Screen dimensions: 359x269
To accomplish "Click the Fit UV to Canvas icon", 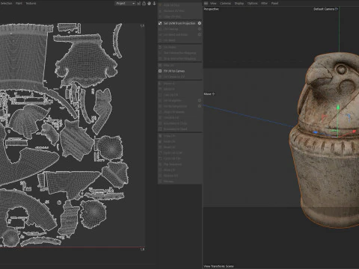I will 160,71.
